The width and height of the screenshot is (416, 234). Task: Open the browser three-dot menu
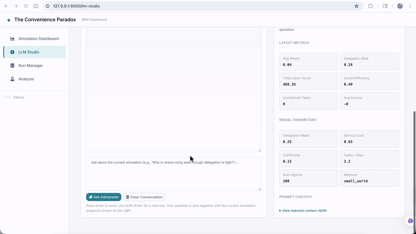pyautogui.click(x=410, y=6)
